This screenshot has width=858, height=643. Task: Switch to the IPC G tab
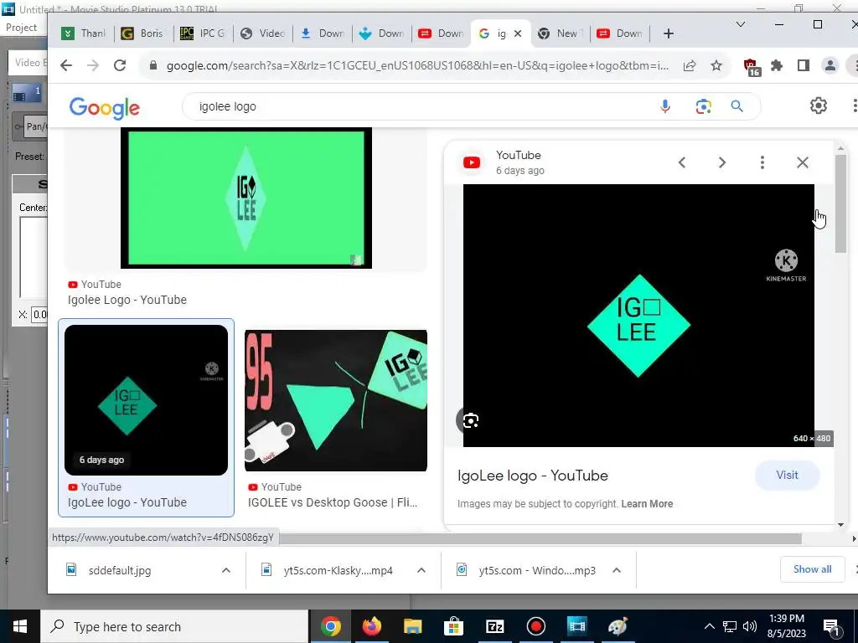click(x=203, y=33)
